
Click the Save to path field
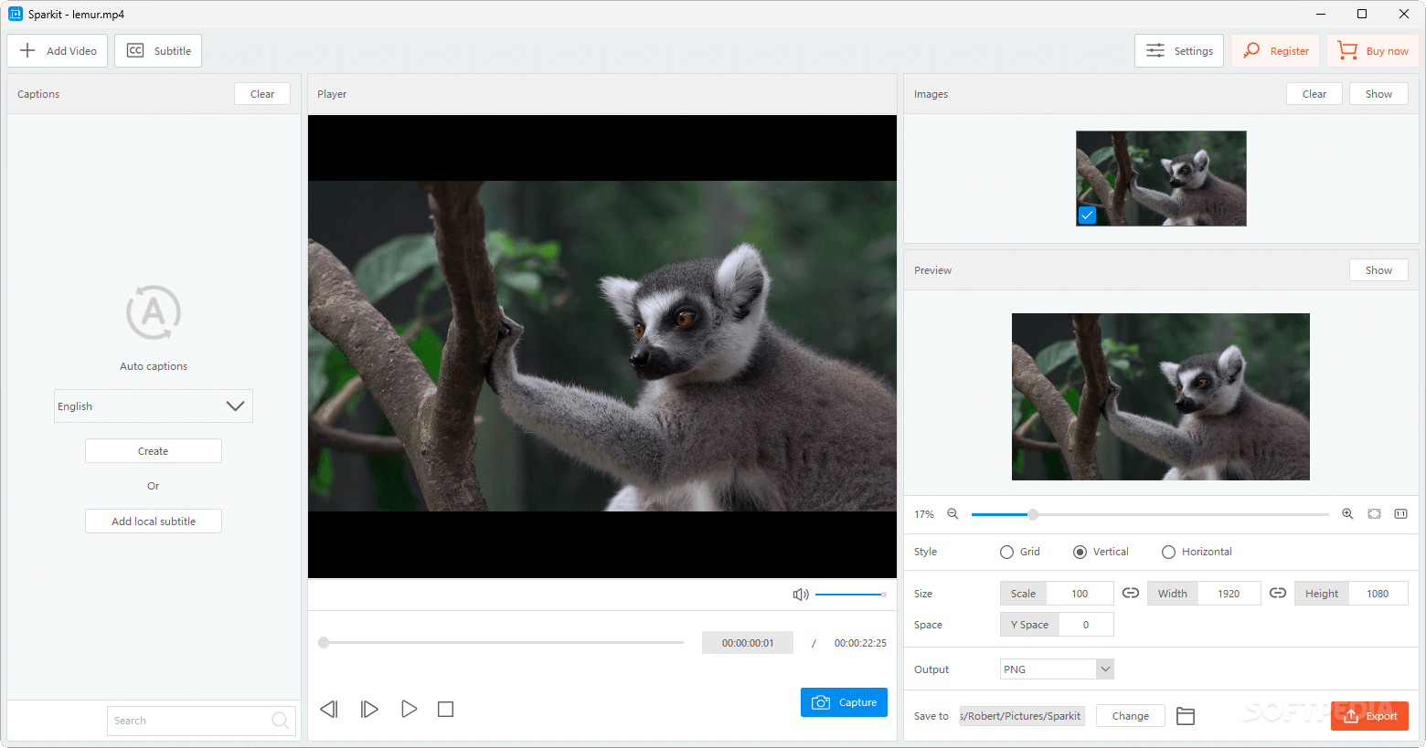click(1022, 716)
